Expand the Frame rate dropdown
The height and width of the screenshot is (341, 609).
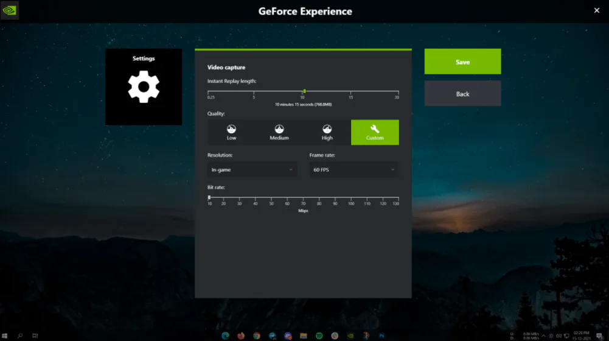(354, 169)
